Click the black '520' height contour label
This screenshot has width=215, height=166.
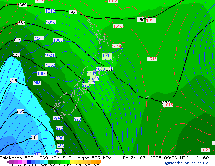pyautogui.click(x=21, y=111)
